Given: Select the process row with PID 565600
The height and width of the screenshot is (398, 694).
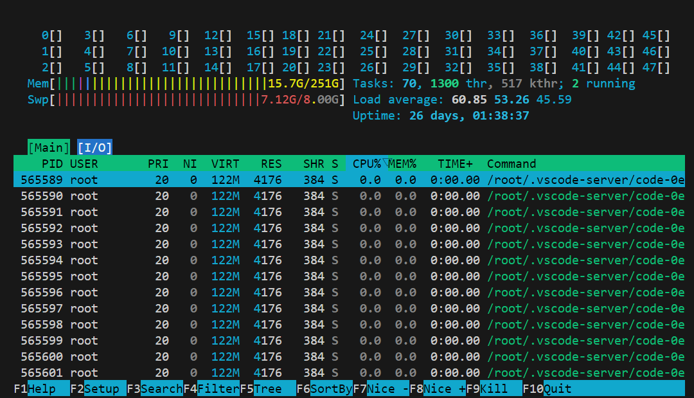Looking at the screenshot, I should tap(349, 357).
